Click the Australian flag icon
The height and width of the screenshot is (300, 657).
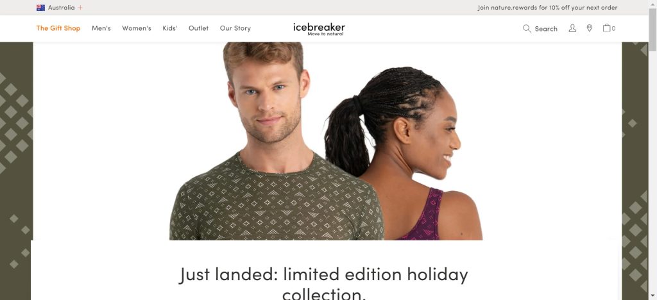click(40, 8)
